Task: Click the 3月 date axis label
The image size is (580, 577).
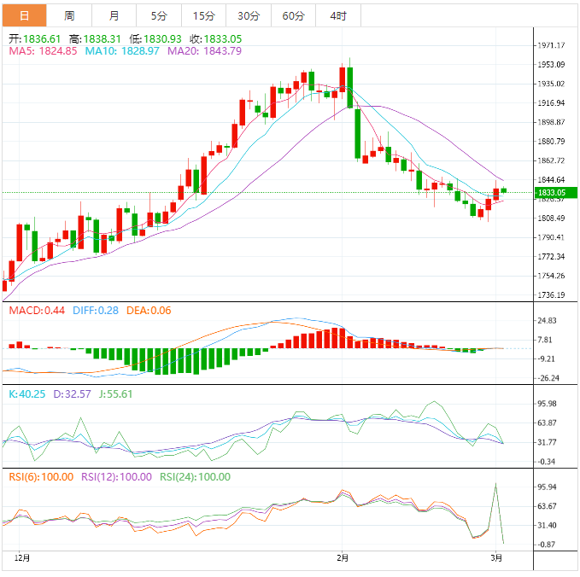Action: click(496, 557)
